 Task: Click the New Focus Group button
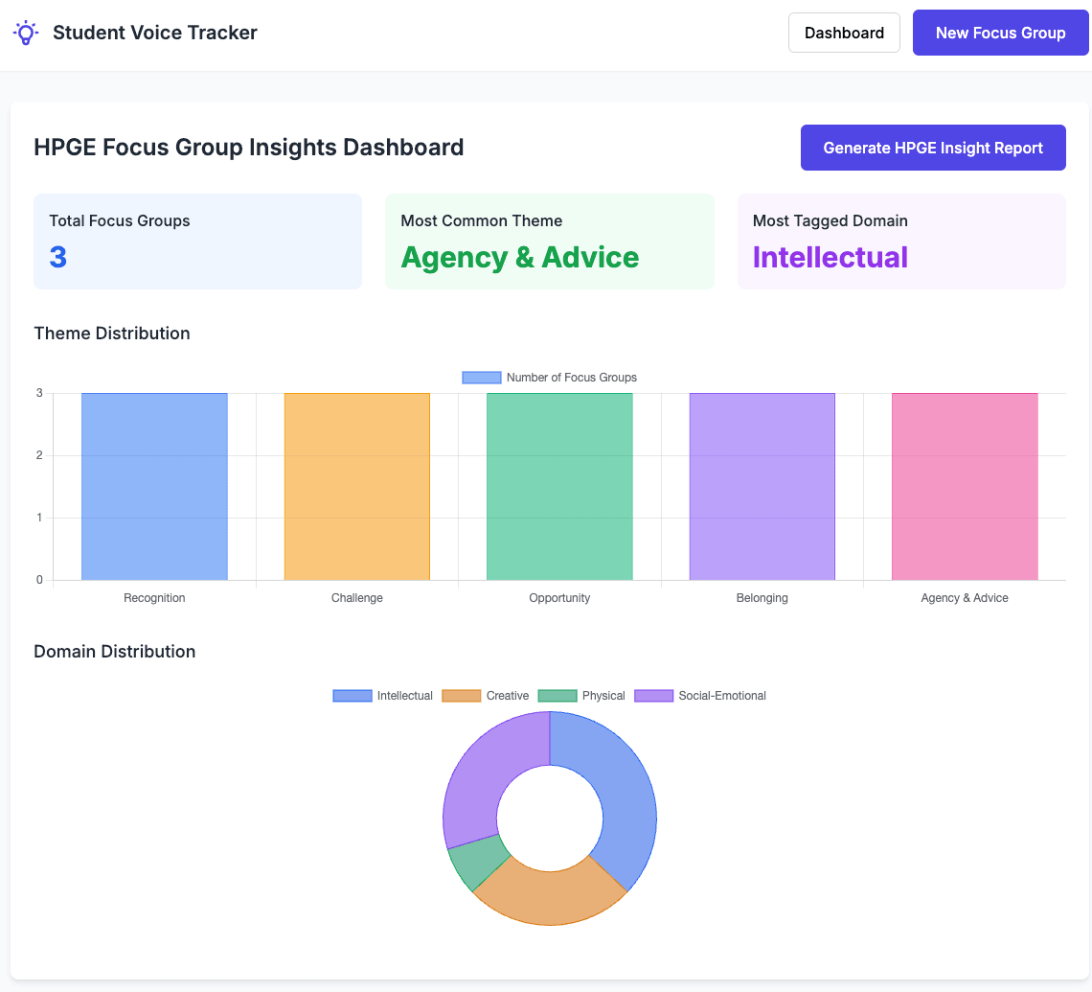tap(1000, 33)
